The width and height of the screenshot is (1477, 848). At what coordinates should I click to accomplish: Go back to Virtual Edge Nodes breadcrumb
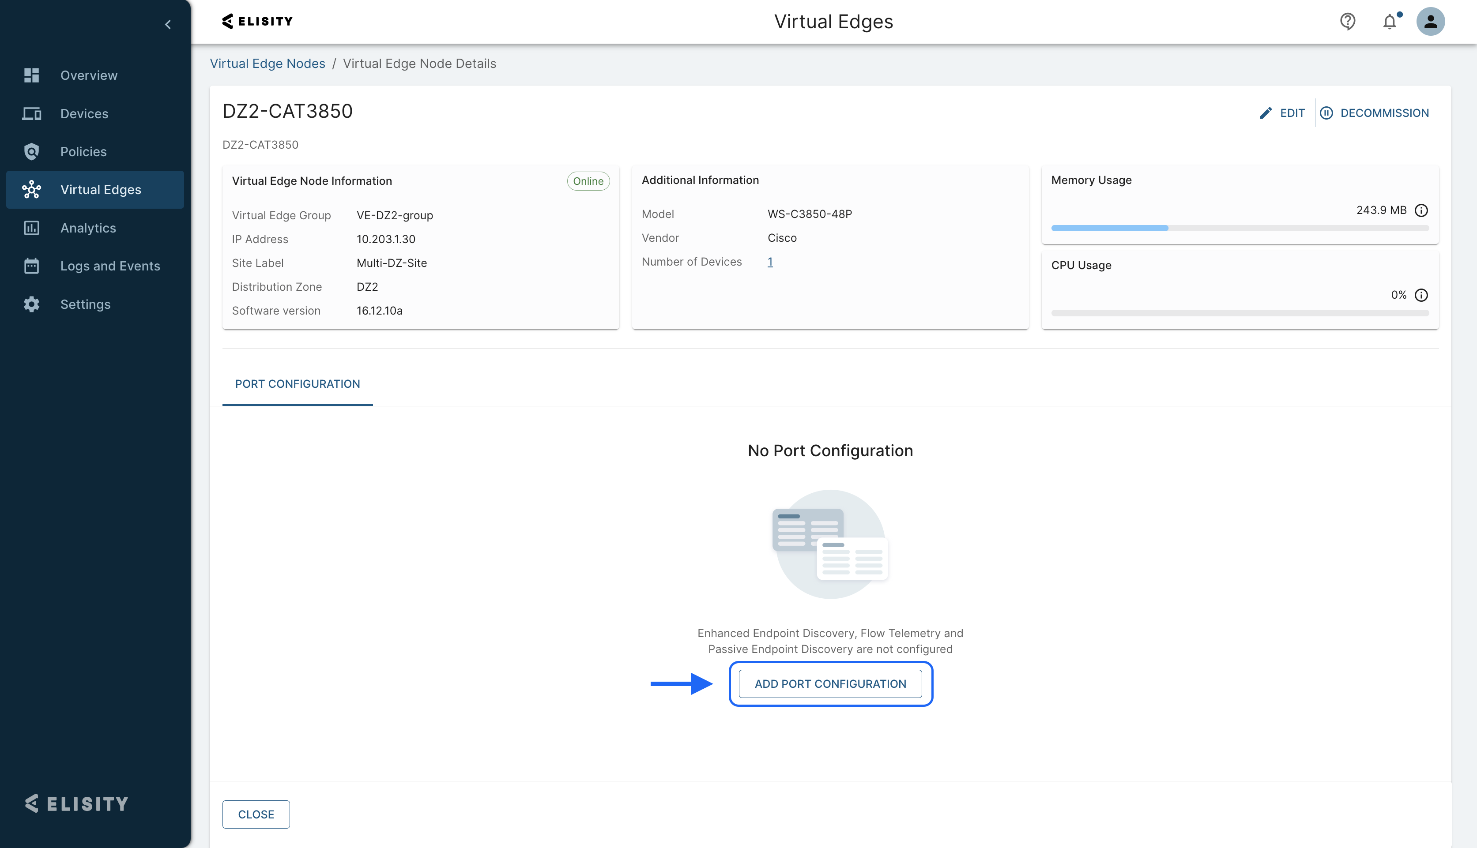[268, 64]
